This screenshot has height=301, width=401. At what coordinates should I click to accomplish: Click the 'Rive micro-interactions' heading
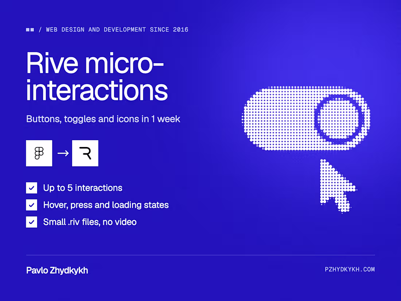pos(97,76)
